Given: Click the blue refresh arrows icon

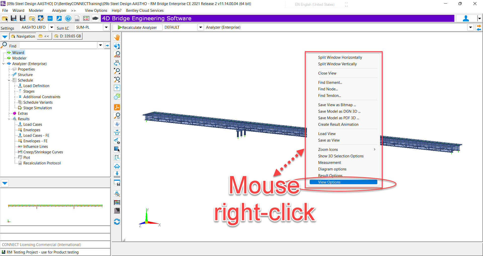Looking at the screenshot, I should tap(117, 222).
